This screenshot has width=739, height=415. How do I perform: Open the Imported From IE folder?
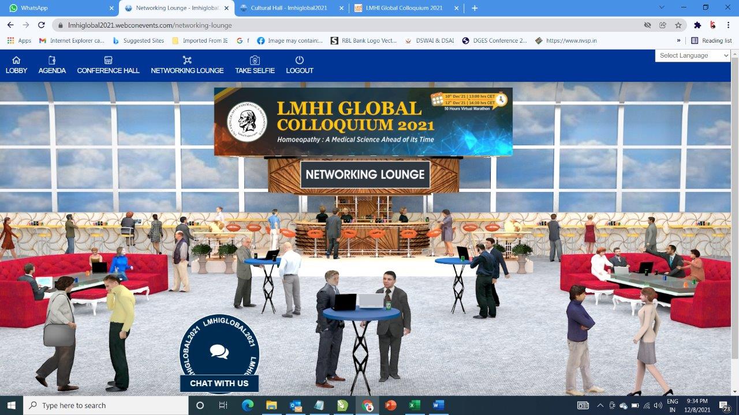pos(200,40)
